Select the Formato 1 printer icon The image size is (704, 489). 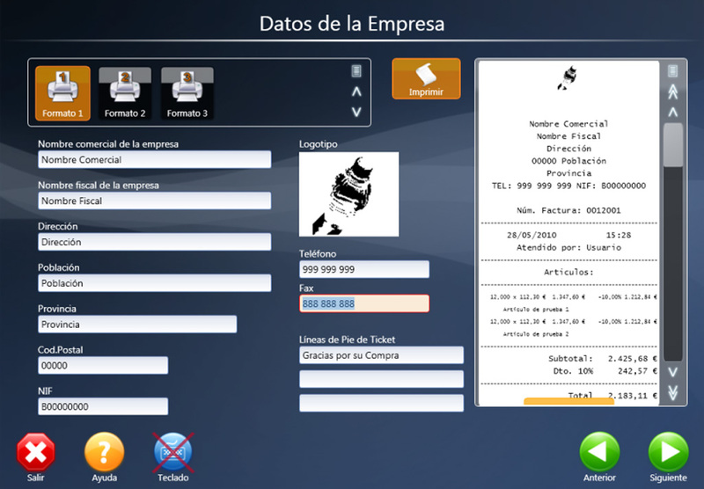point(62,91)
